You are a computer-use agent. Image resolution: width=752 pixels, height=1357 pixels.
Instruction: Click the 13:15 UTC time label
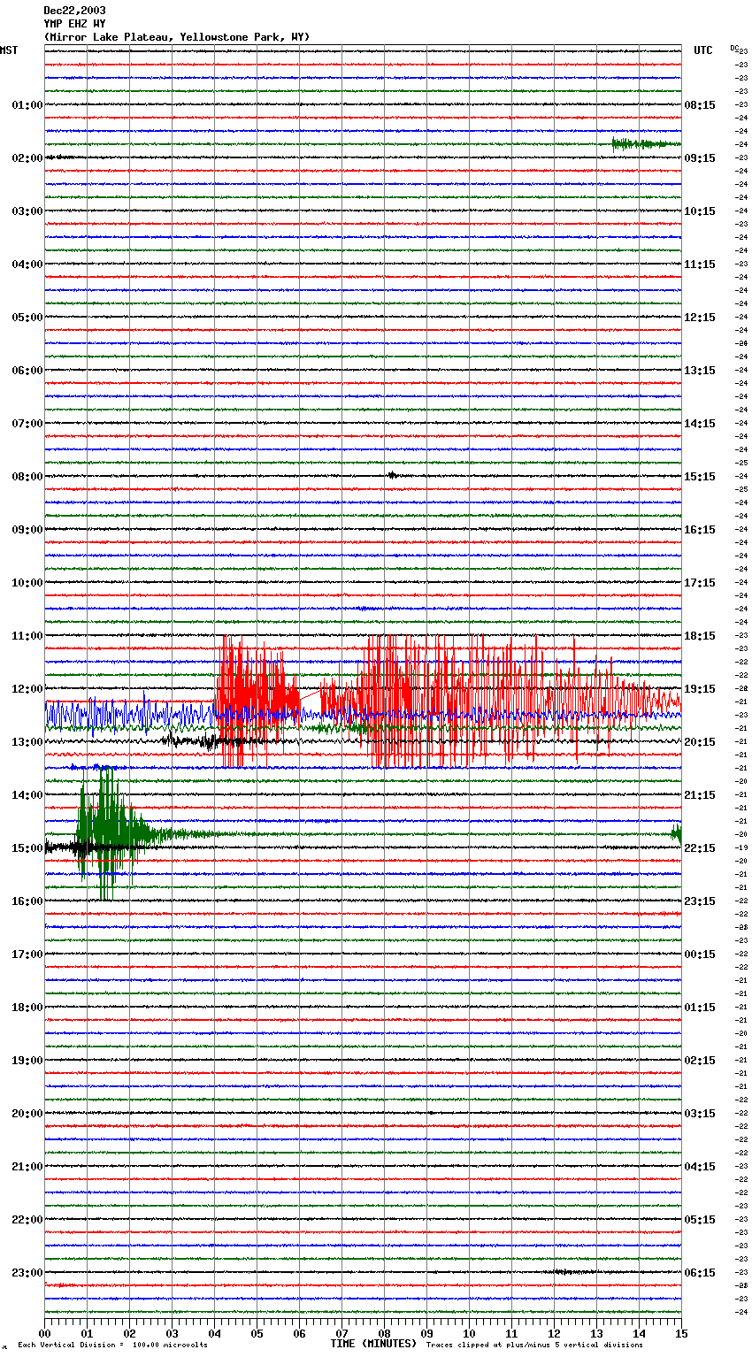click(700, 371)
